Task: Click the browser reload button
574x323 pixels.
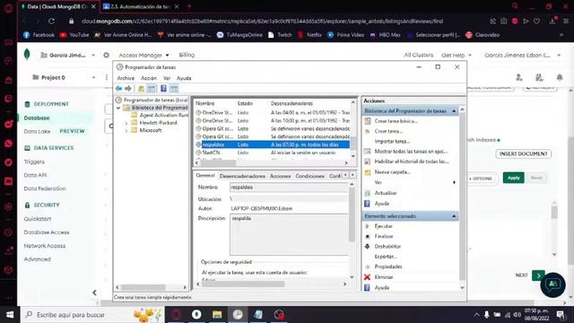Action: click(x=52, y=22)
